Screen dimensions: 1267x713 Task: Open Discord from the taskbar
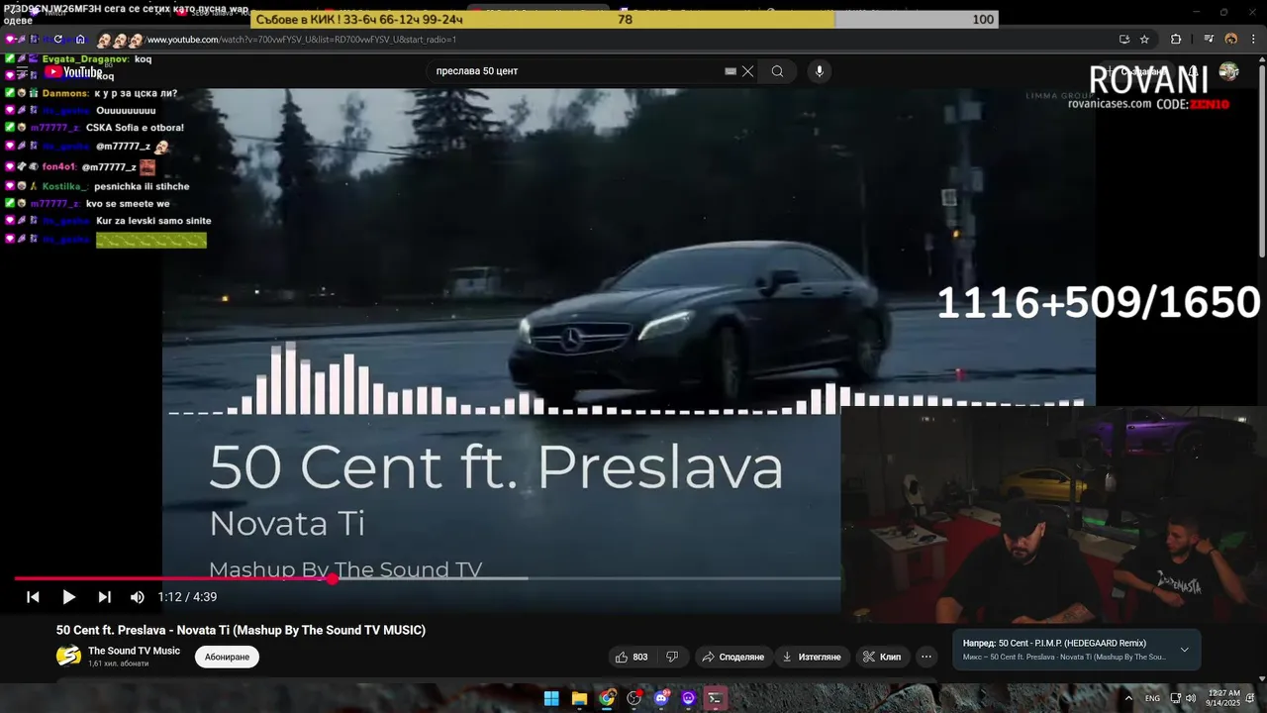pyautogui.click(x=661, y=698)
